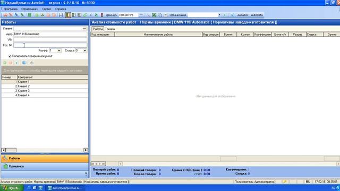
Task: Click the Авто field showing BMW 118i Automatic
Action: tap(50, 34)
